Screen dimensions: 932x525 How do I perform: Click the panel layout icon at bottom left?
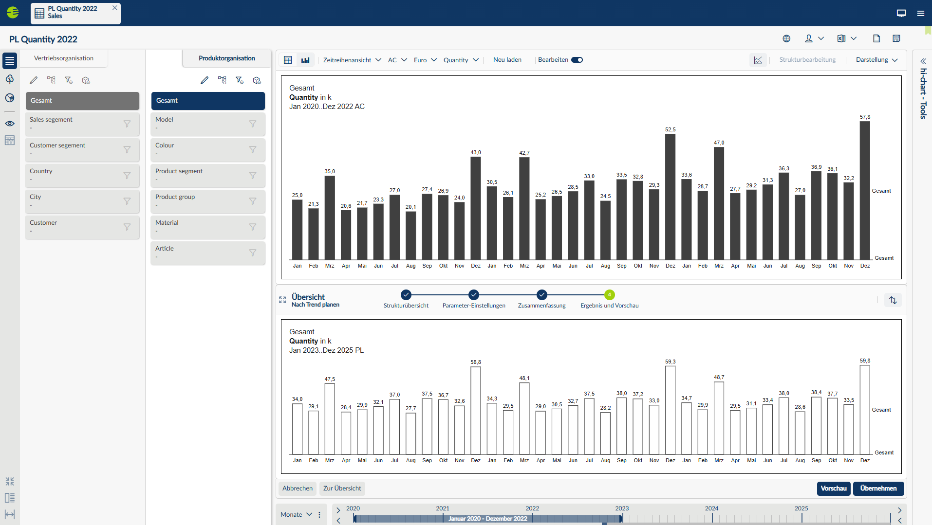10,498
